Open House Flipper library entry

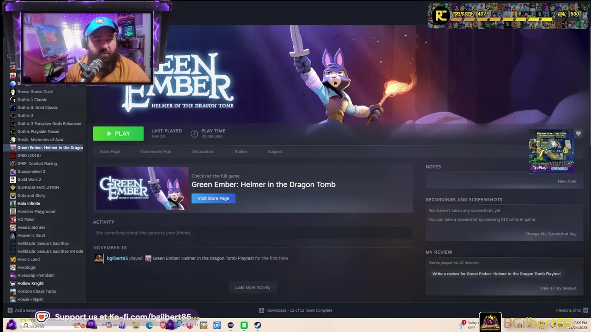[30, 299]
